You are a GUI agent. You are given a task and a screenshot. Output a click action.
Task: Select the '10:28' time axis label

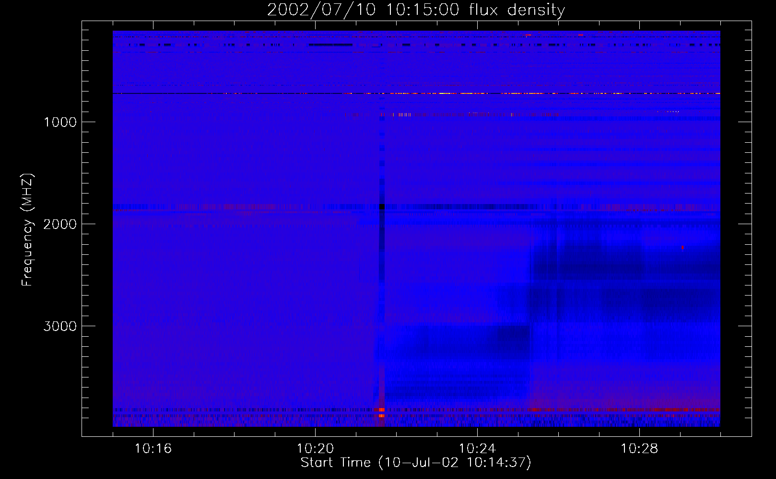[639, 449]
